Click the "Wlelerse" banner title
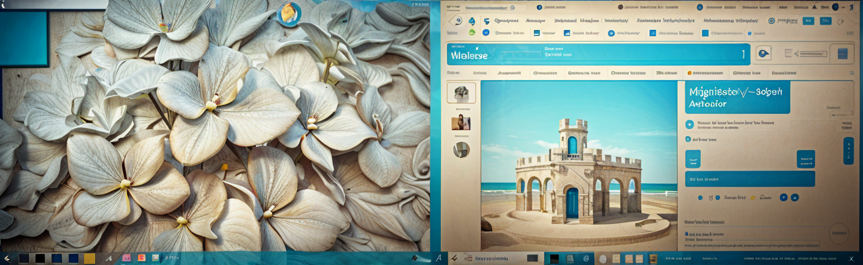 pos(469,56)
